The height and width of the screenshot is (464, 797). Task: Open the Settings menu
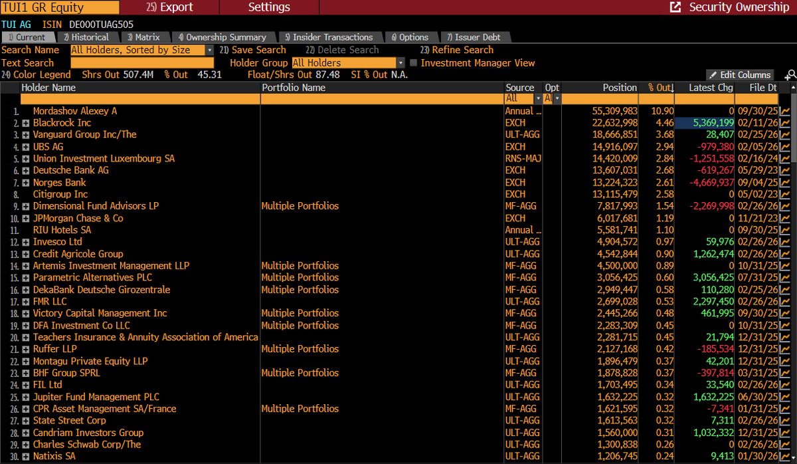point(268,8)
